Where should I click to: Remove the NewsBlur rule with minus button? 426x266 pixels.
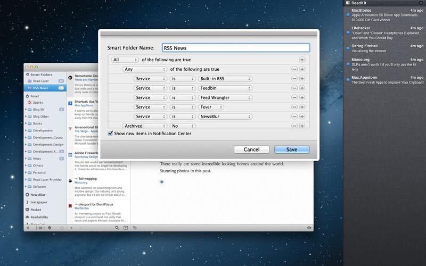point(294,117)
